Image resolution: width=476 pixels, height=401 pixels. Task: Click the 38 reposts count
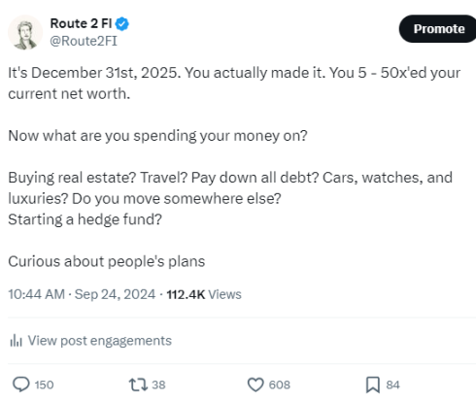coord(158,384)
